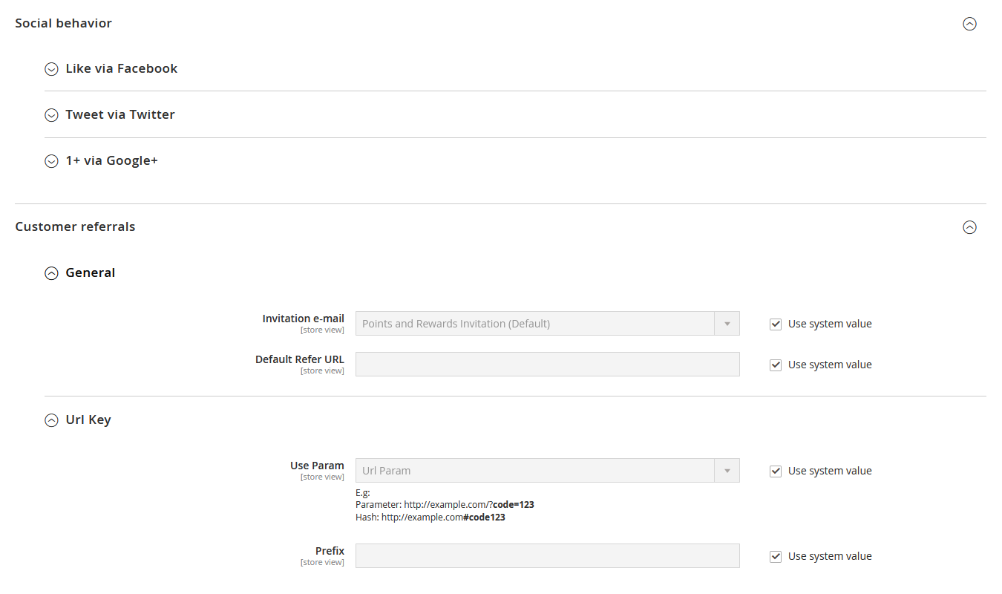Collapse the Url Key chevron icon
The image size is (1002, 594).
click(x=51, y=420)
